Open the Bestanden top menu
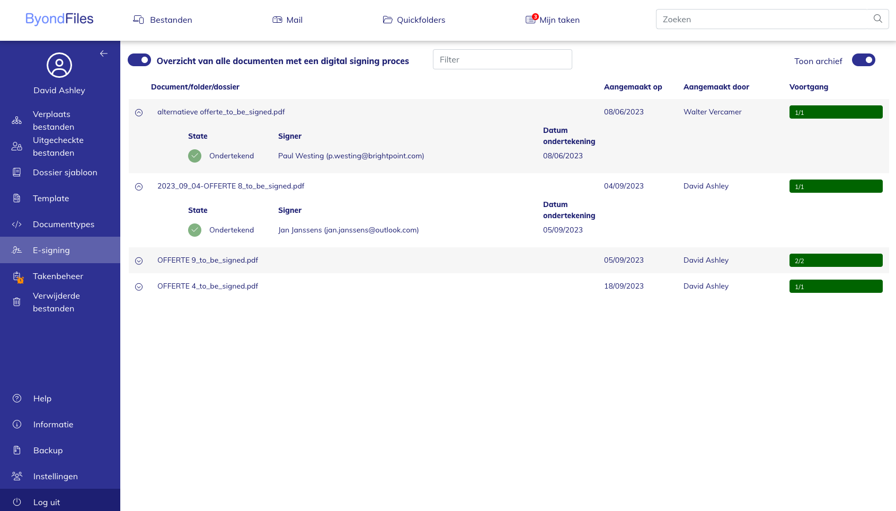Image resolution: width=896 pixels, height=511 pixels. coord(163,20)
